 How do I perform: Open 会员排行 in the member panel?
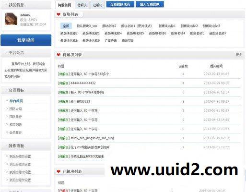pos(15,132)
